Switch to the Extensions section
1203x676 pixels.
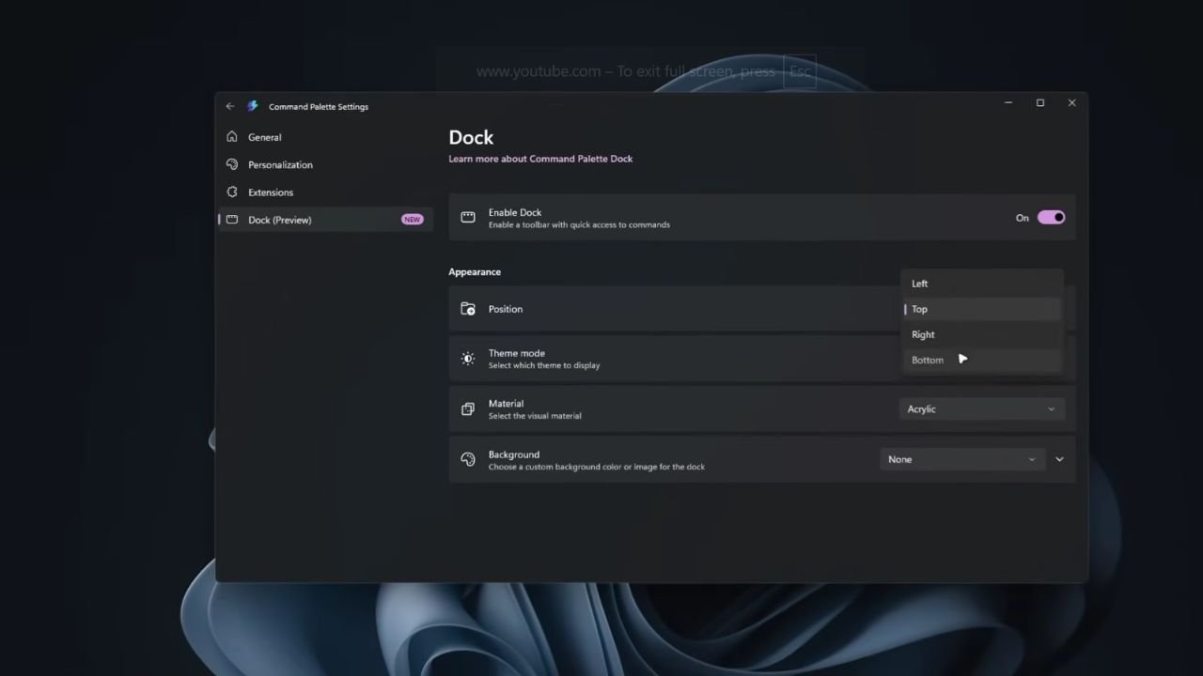(x=271, y=192)
